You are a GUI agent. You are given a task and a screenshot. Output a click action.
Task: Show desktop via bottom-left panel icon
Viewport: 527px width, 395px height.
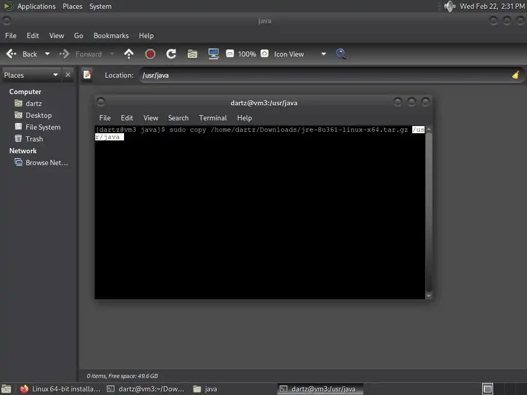[6, 389]
